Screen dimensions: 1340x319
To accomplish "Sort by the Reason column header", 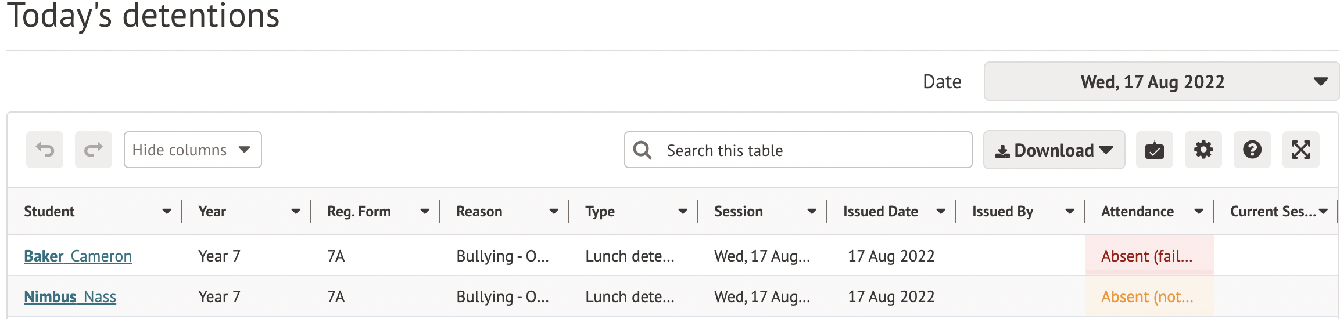I will click(x=479, y=212).
